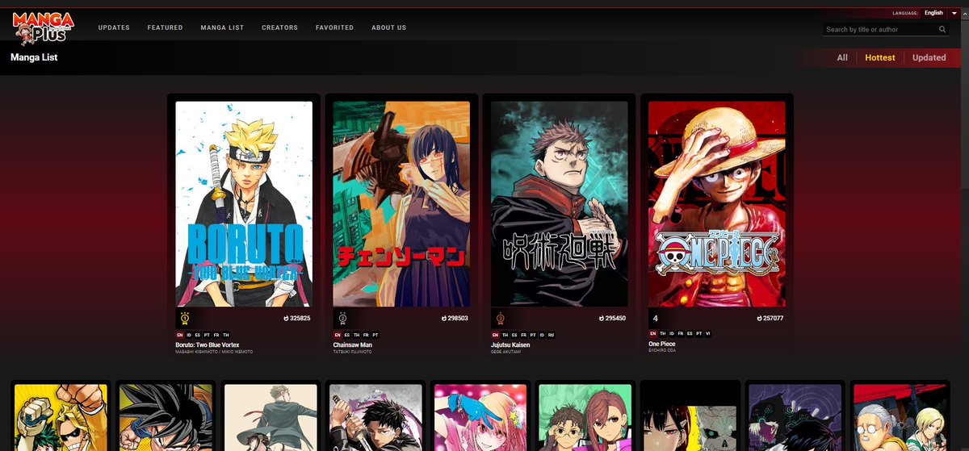
Task: Click the 325825 view count
Action: (300, 319)
